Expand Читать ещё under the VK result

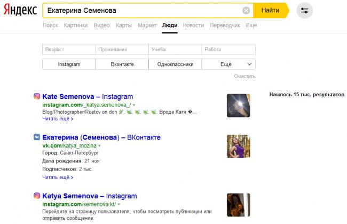pyautogui.click(x=58, y=177)
